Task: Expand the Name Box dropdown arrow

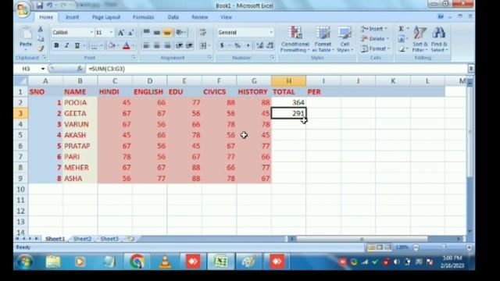Action: tap(43, 69)
